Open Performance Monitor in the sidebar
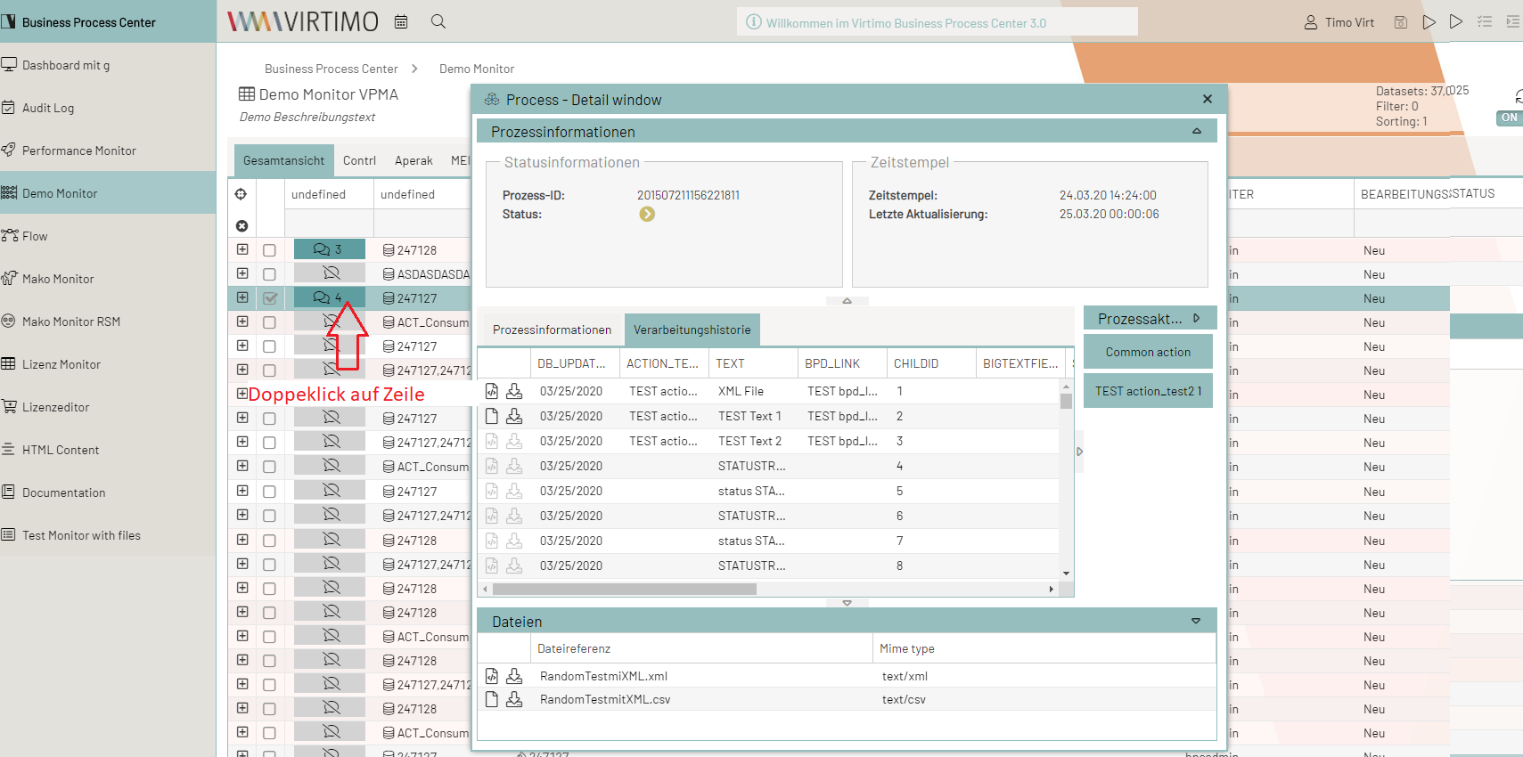 78,151
